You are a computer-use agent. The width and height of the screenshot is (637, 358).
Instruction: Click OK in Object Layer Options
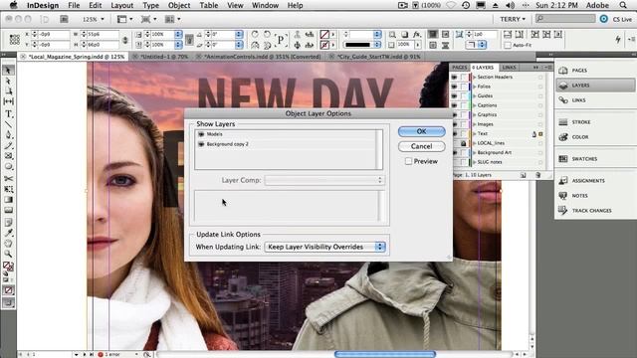pos(421,131)
